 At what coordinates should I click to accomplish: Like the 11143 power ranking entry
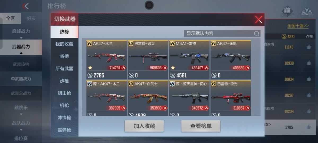pyautogui.click(x=309, y=47)
